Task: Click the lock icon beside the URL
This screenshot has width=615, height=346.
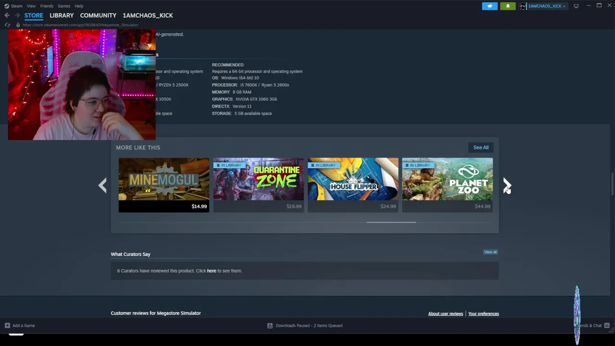Action: click(18, 25)
